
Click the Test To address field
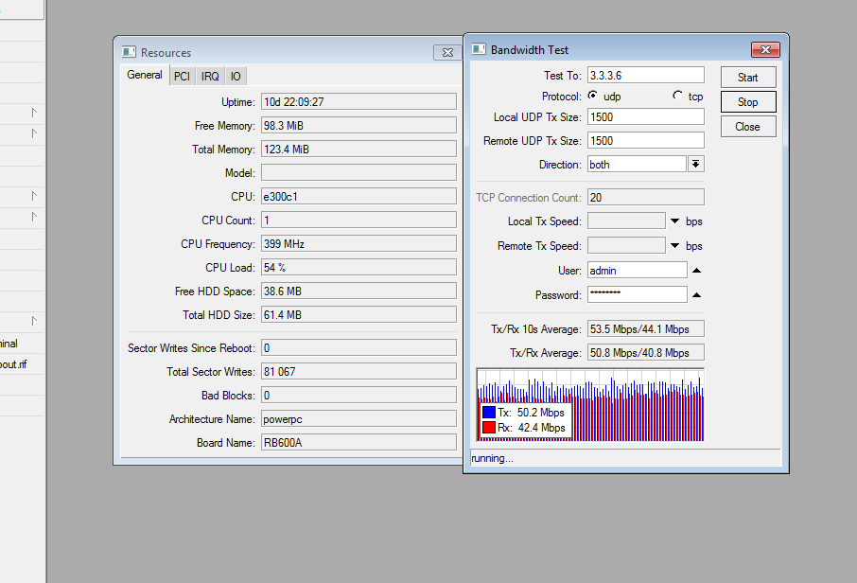645,75
